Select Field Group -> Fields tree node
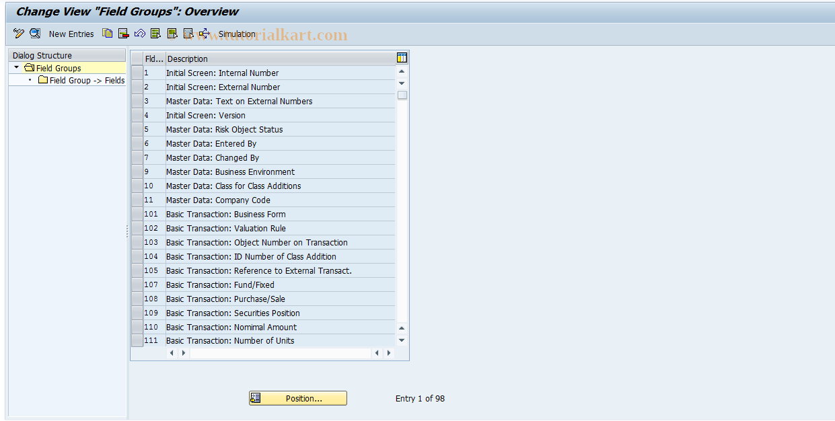 [x=87, y=80]
